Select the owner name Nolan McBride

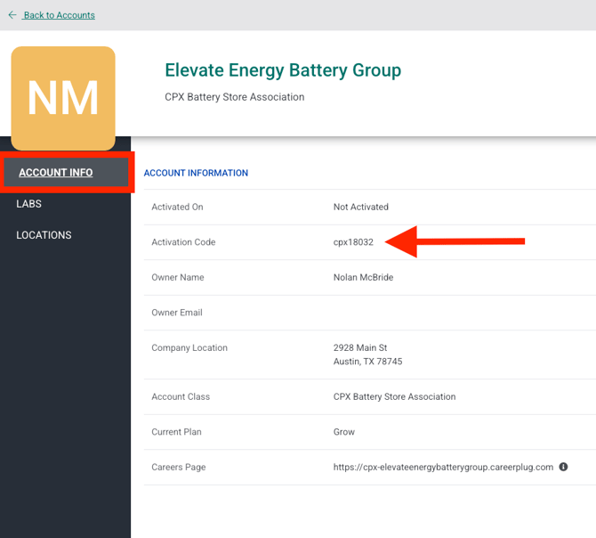(363, 277)
